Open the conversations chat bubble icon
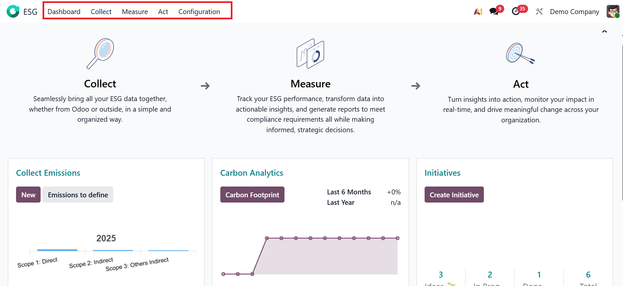This screenshot has height=286, width=623. pos(494,11)
